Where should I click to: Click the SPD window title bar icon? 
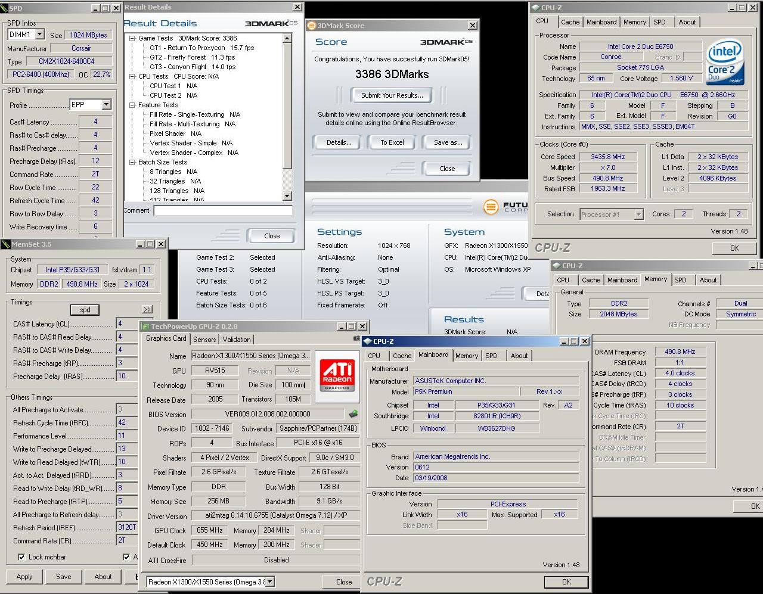[x=4, y=8]
